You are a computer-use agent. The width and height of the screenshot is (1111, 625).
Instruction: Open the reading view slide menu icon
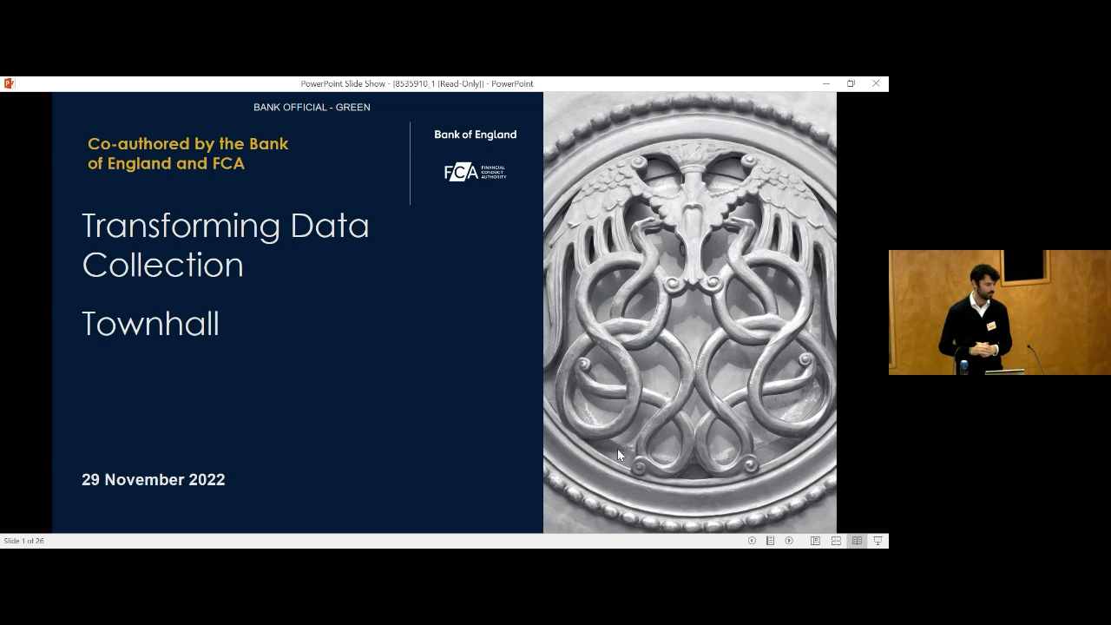tap(770, 541)
